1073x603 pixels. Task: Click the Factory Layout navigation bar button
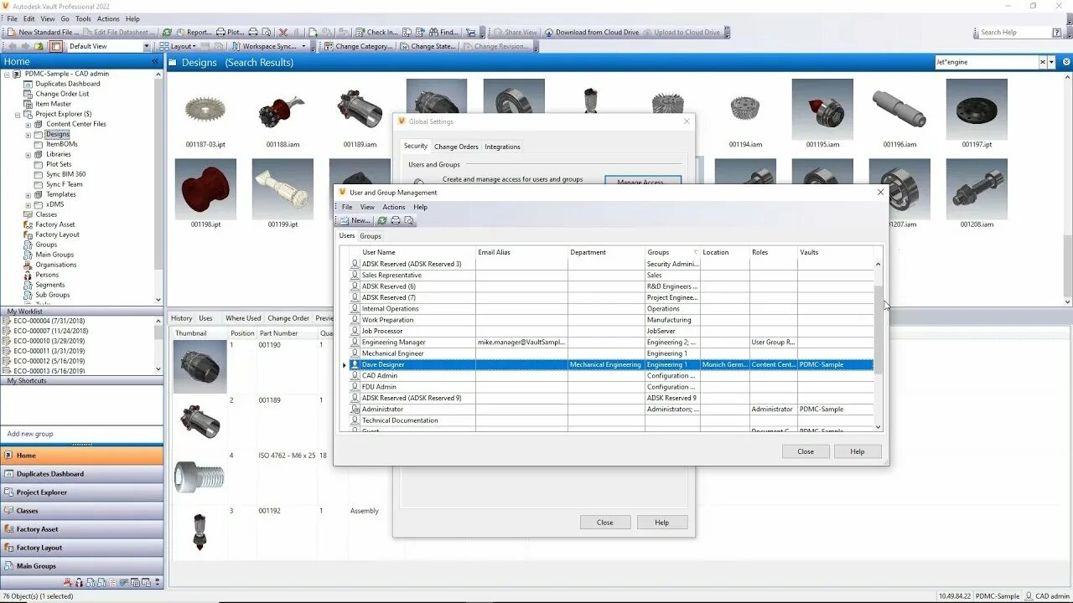(x=82, y=548)
